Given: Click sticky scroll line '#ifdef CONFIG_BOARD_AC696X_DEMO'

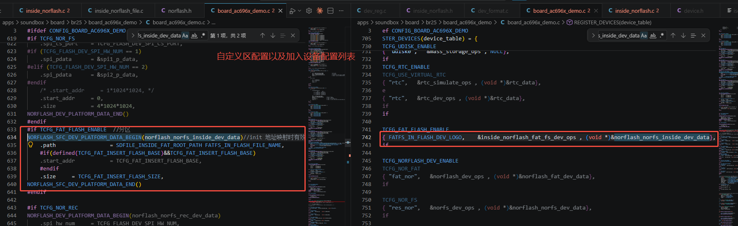Looking at the screenshot, I should pos(76,31).
